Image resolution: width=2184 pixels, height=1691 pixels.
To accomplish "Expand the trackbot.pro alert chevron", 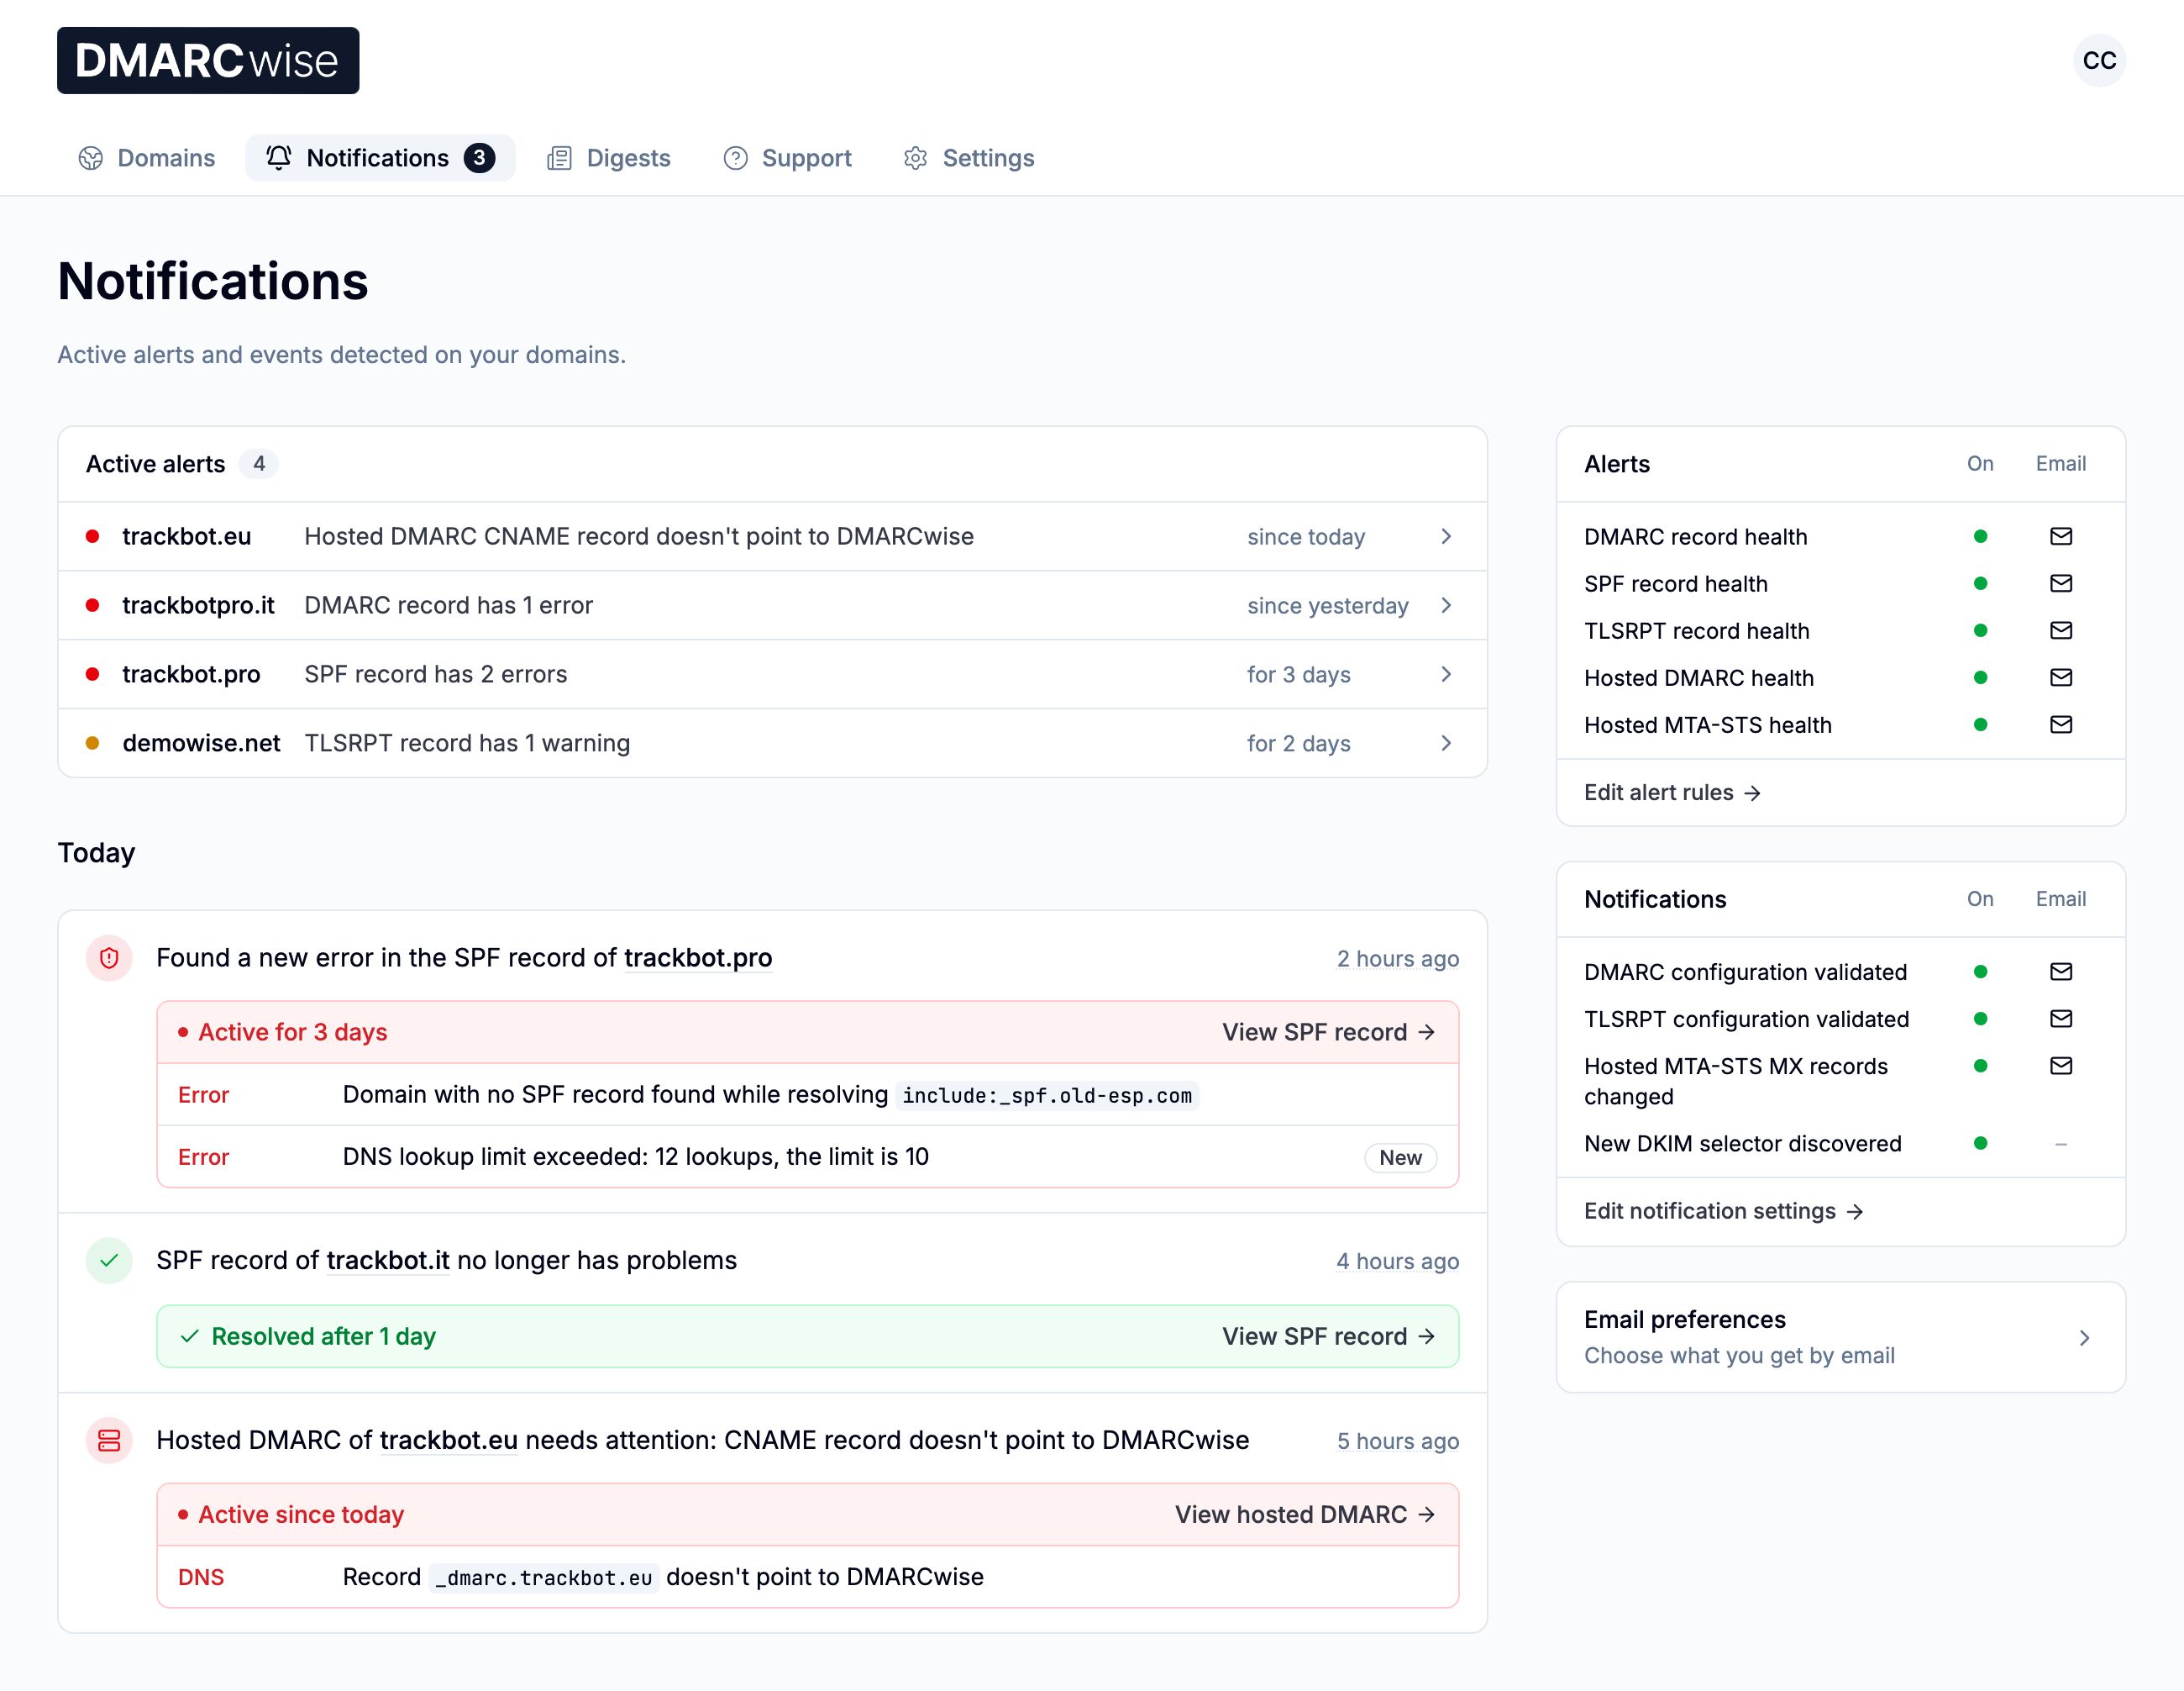I will click(1446, 674).
